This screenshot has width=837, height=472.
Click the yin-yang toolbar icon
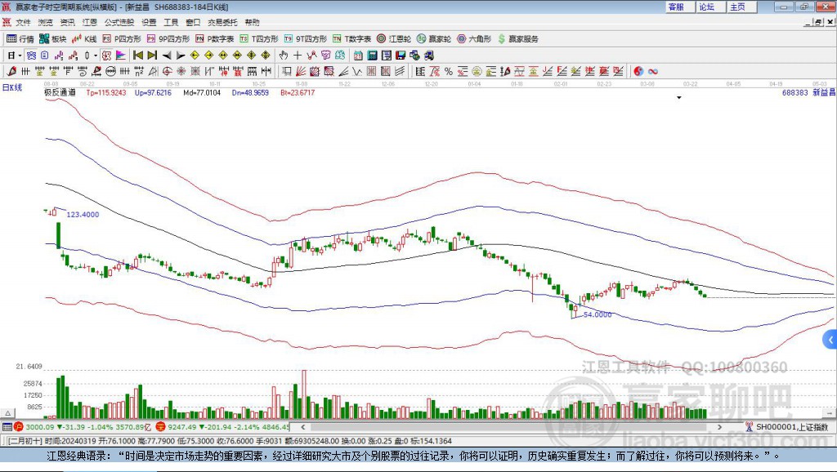(x=638, y=72)
